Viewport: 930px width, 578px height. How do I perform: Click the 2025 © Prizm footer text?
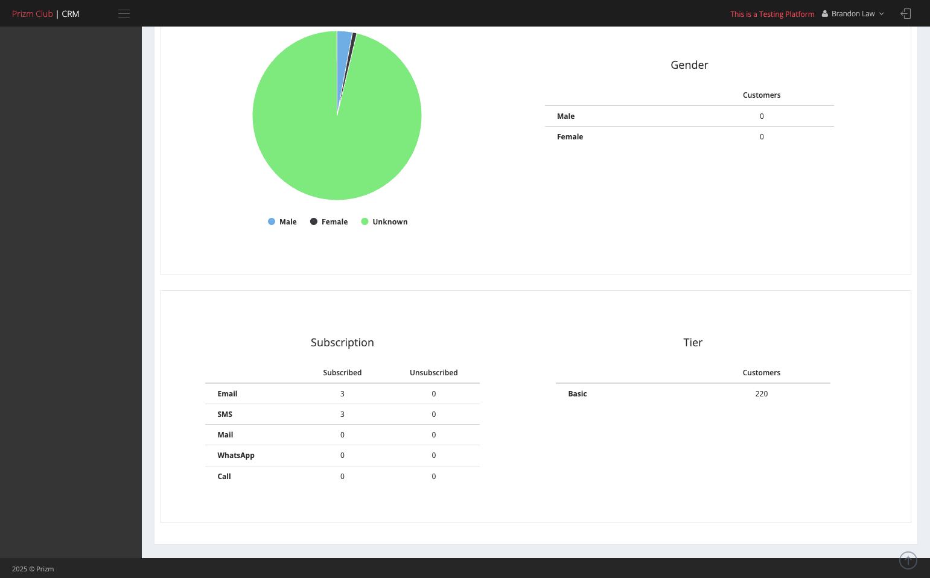(33, 568)
